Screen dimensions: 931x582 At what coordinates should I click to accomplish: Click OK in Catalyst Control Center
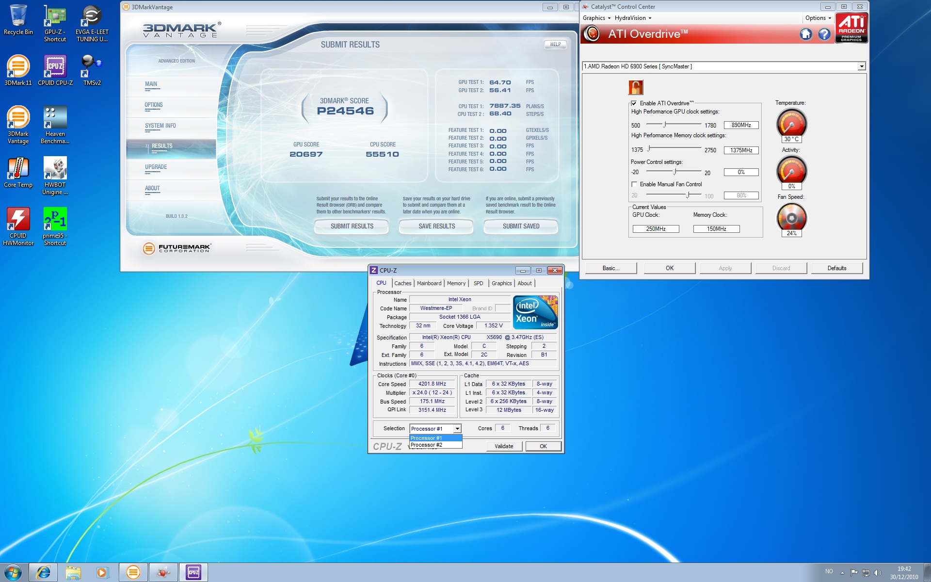click(x=670, y=268)
